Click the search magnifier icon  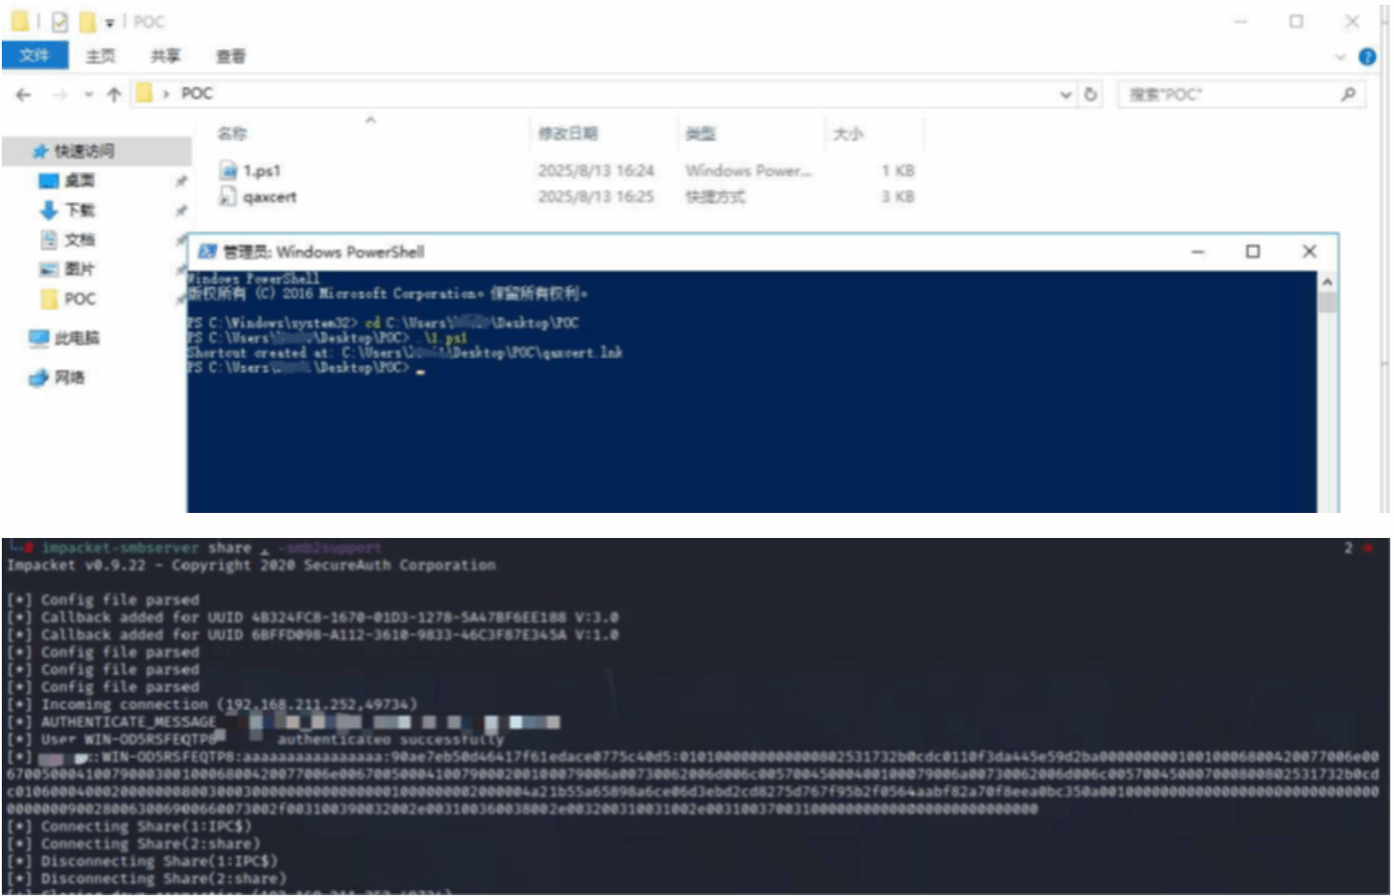point(1349,95)
